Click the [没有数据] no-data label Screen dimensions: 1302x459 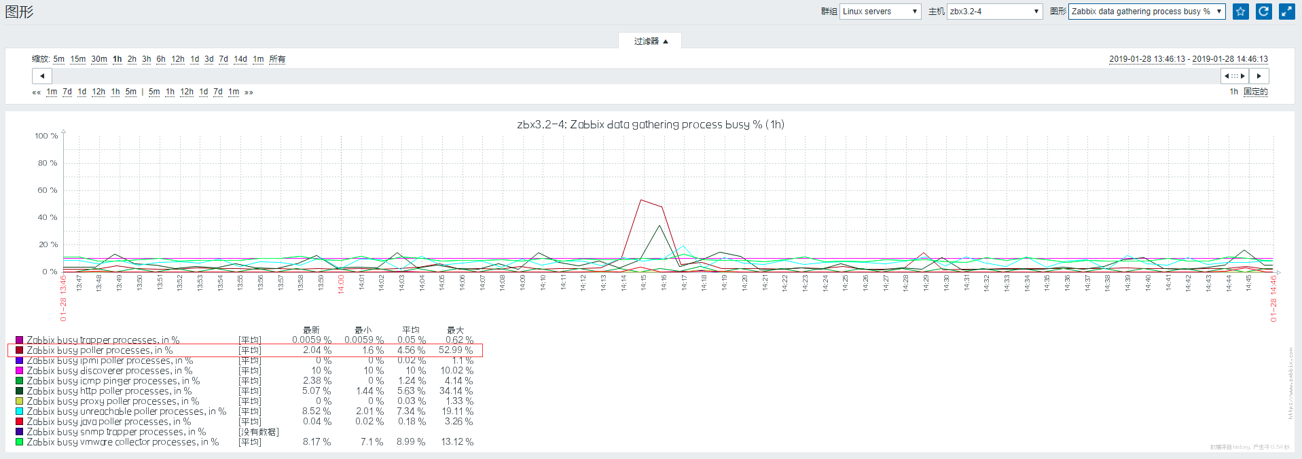[259, 432]
